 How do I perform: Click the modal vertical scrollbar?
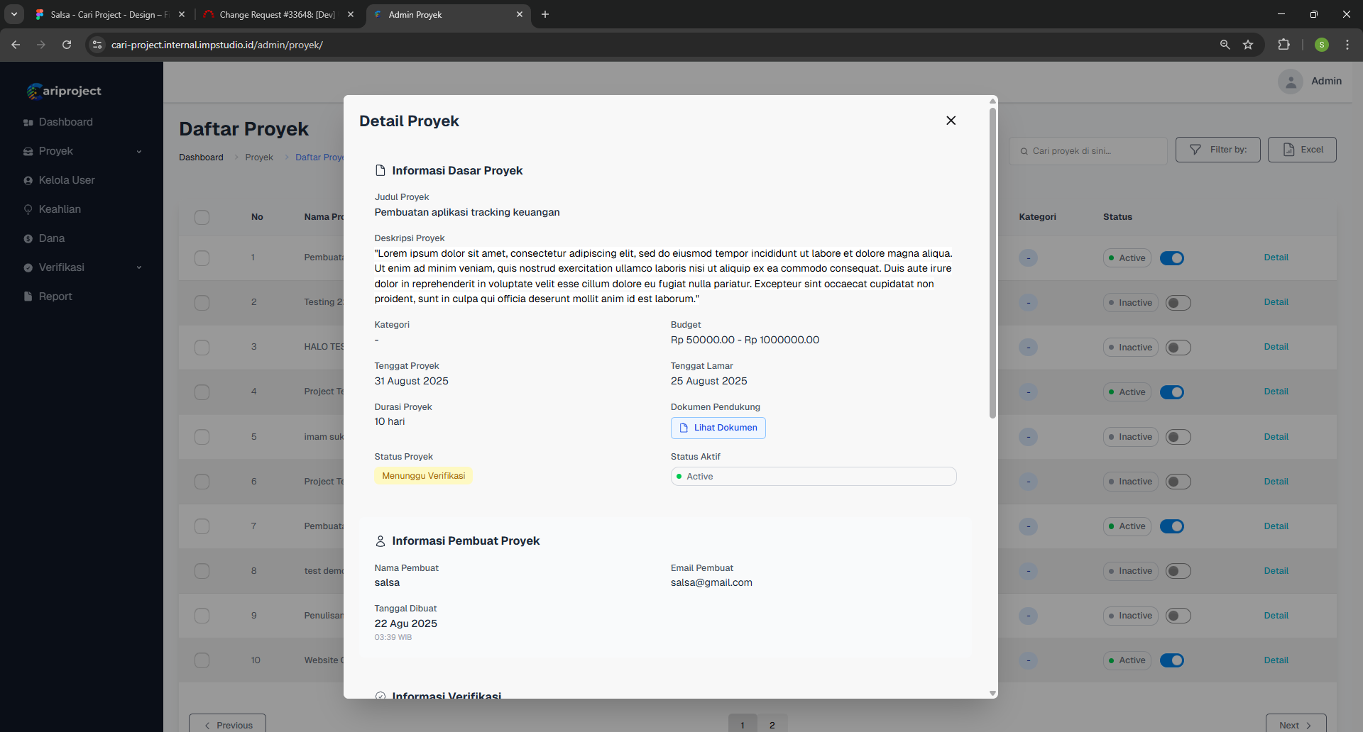(992, 262)
